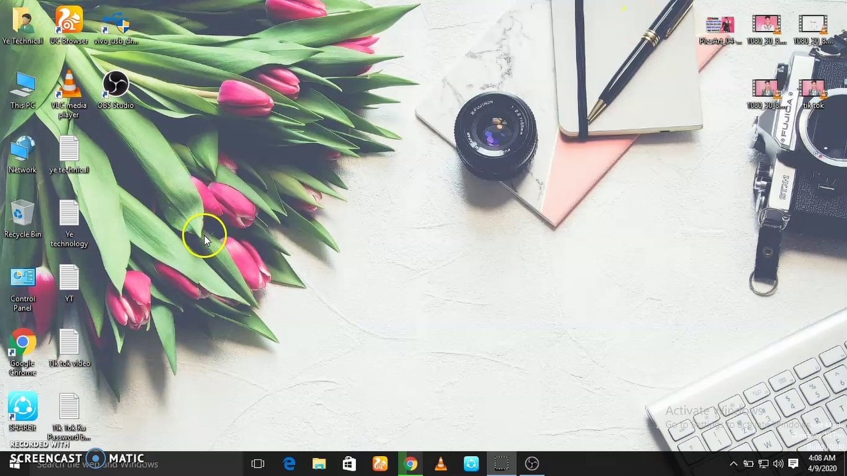Open Task View on the taskbar
847x476 pixels.
(258, 464)
